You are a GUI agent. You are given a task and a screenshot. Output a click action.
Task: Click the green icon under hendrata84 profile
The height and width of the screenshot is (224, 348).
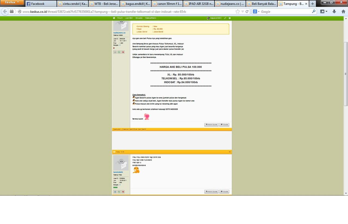tap(119, 192)
